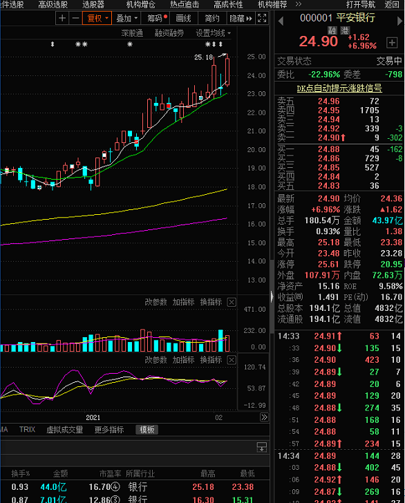Viewport: 405px width, 503px height.
Task: Open the 热点追击 menu
Action: [185, 4]
